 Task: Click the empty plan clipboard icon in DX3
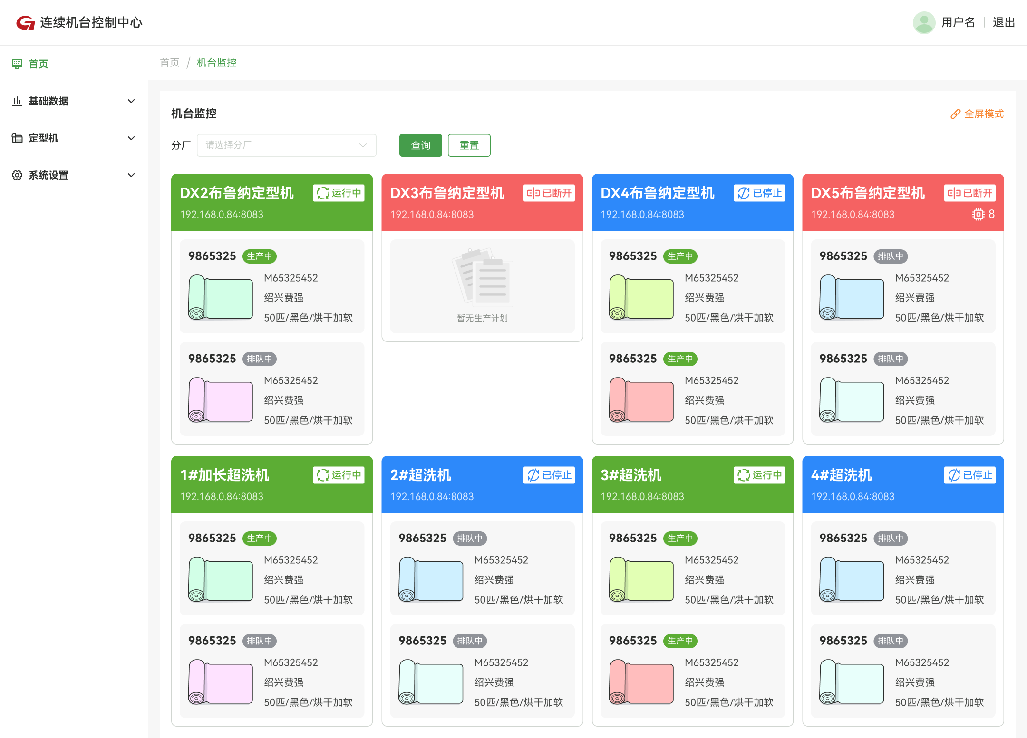coord(483,277)
